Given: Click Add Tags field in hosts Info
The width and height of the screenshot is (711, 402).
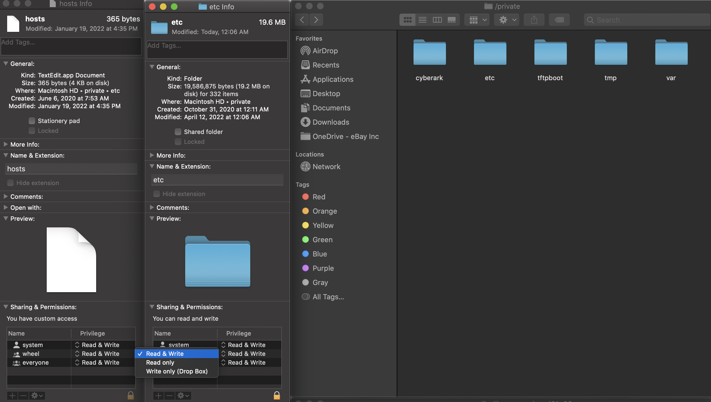Looking at the screenshot, I should [71, 46].
